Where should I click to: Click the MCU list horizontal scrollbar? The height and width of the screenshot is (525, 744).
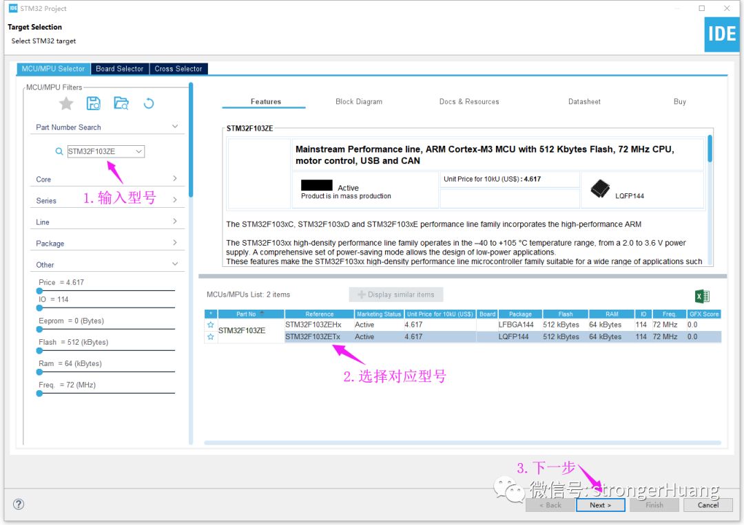(x=463, y=442)
